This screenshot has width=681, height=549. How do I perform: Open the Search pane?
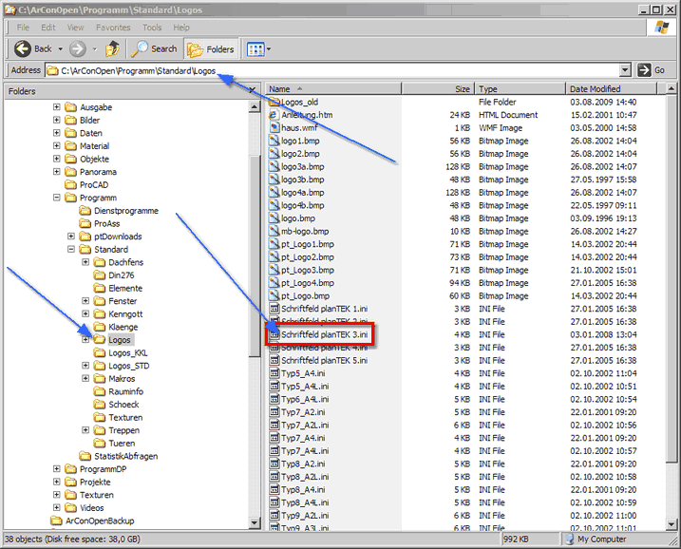click(155, 48)
